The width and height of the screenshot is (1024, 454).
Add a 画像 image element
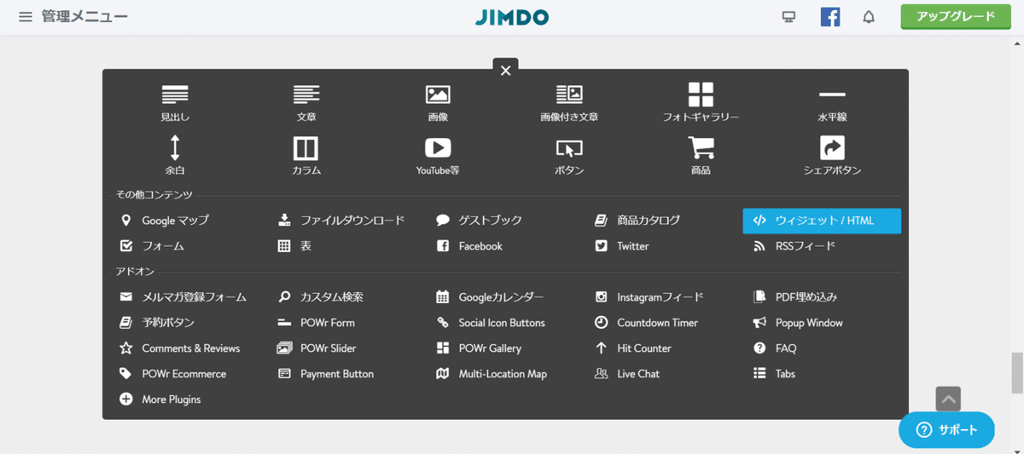438,103
